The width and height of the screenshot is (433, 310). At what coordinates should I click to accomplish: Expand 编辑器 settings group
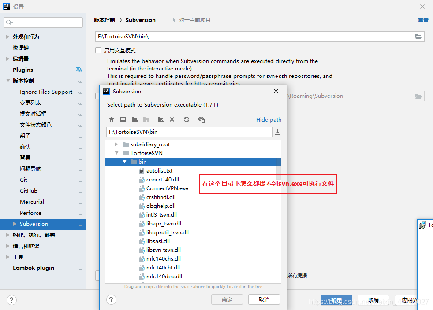(8, 59)
